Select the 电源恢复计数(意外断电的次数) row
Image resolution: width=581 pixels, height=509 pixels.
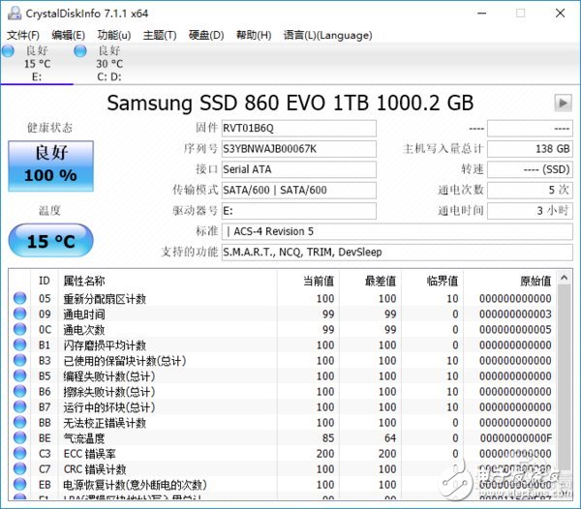283,485
